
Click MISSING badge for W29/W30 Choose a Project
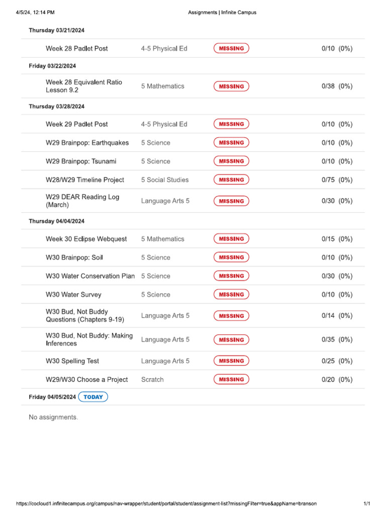point(231,380)
